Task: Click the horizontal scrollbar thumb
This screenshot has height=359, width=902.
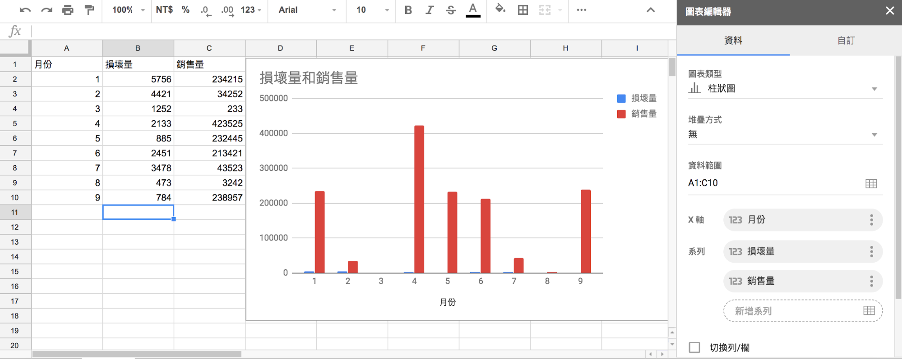Action: tap(137, 354)
